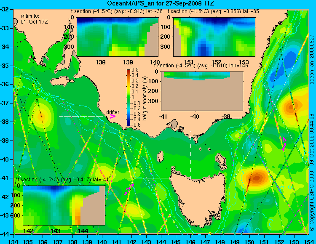Click the latitude axis label '-34'
Viewport: 316px width, 244px height.
coord(5,47)
